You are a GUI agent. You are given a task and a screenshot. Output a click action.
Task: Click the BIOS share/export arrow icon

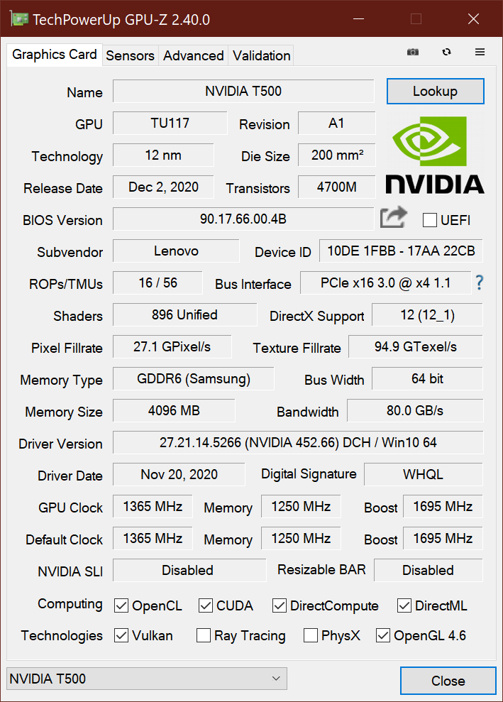tap(393, 218)
